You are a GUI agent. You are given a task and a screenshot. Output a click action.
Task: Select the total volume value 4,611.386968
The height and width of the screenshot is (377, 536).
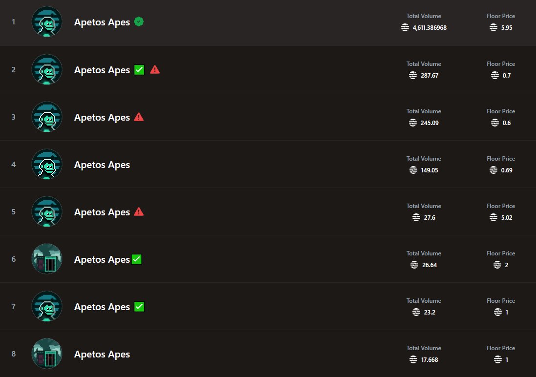pyautogui.click(x=429, y=28)
